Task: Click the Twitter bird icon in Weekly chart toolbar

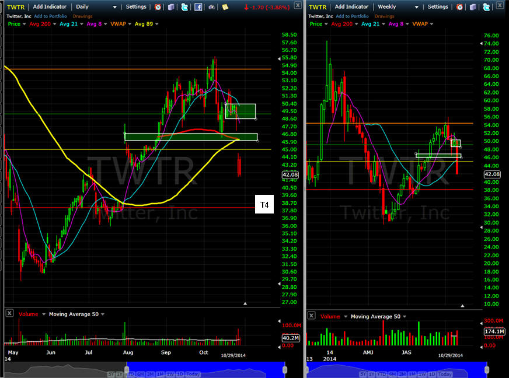Action: tap(486, 7)
